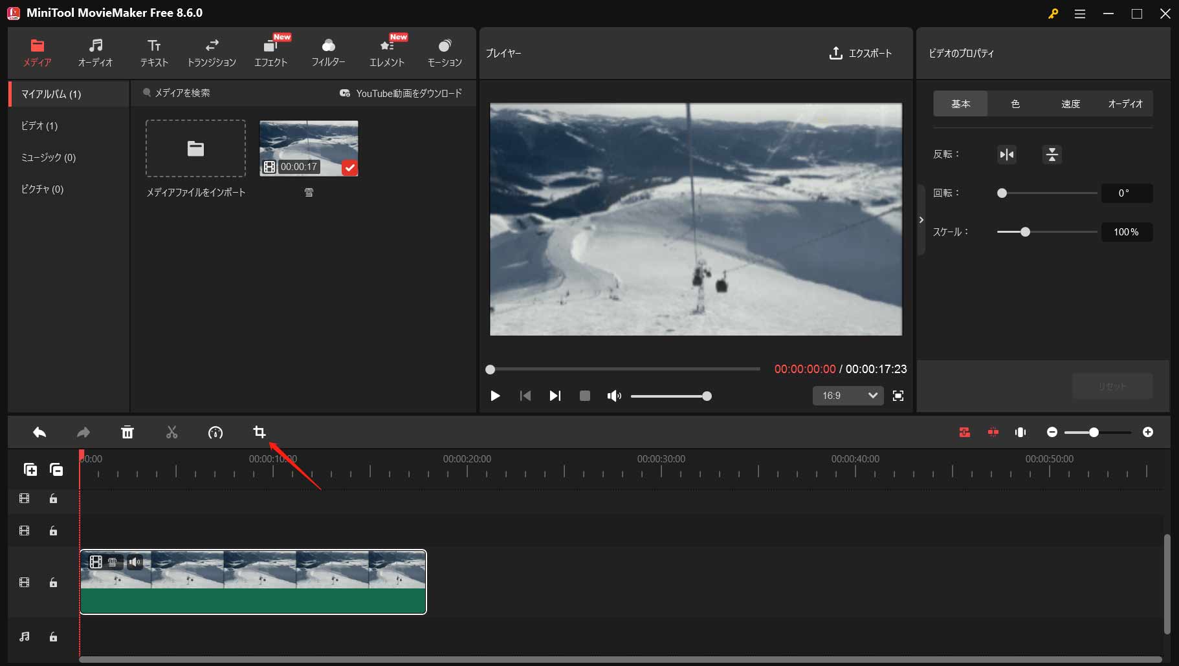The image size is (1179, 666).
Task: Open the トランジション (transitions) panel
Action: pos(212,52)
